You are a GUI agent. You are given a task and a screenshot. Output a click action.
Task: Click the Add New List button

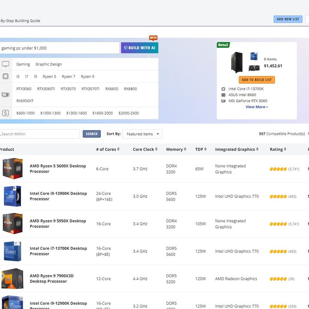tap(288, 19)
